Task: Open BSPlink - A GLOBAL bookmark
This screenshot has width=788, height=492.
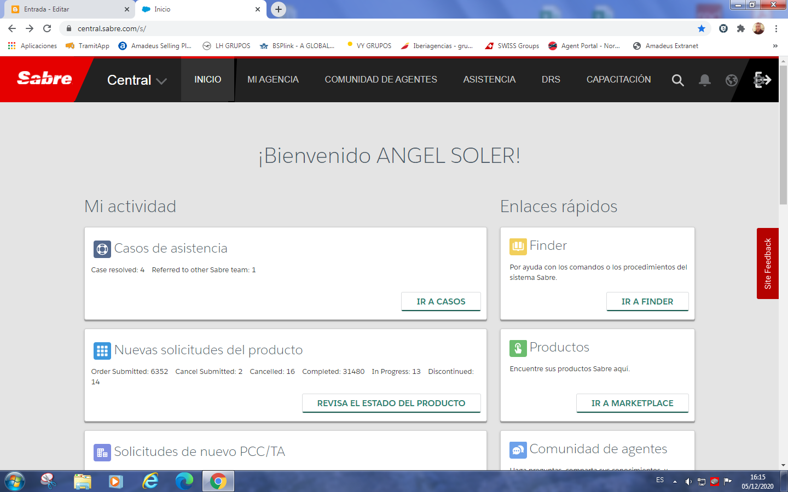Action: tap(297, 46)
